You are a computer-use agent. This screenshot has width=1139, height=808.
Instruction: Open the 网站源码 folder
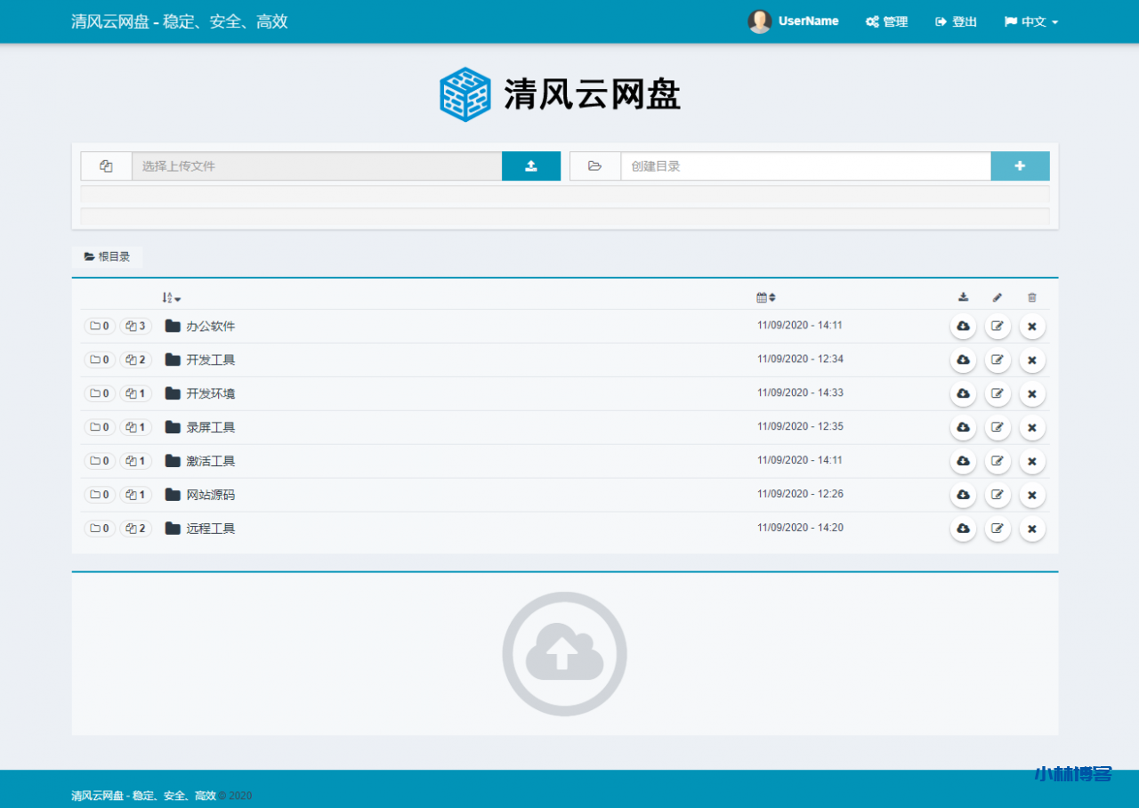[x=211, y=496]
